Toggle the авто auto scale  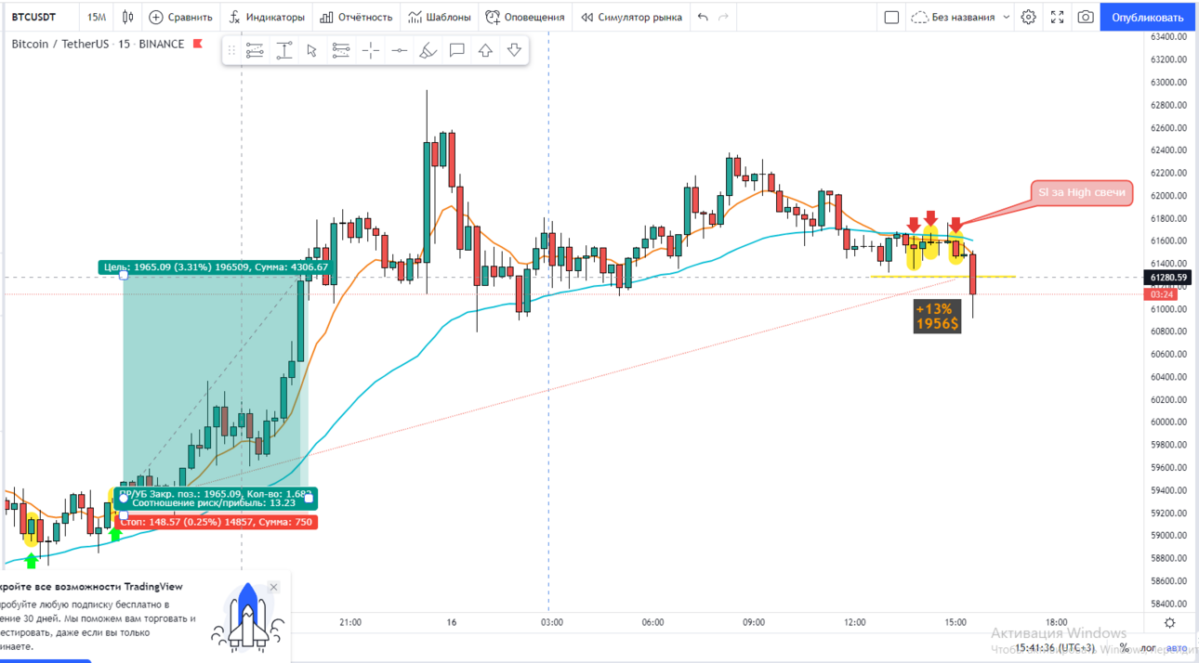tap(1177, 648)
